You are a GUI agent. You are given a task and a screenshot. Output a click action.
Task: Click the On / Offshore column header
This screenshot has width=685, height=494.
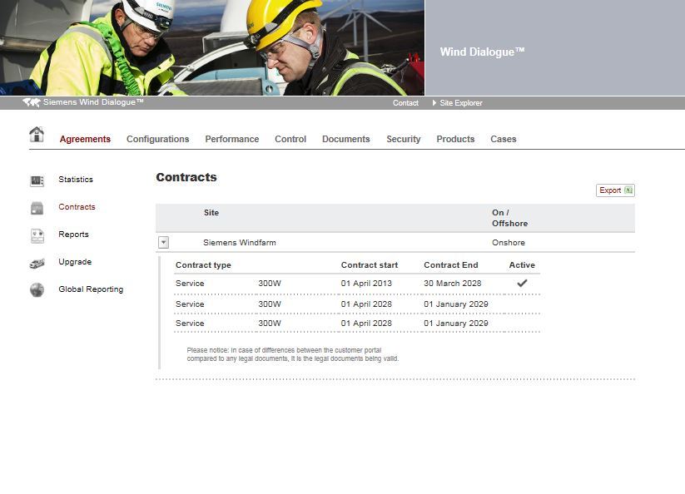pos(510,218)
